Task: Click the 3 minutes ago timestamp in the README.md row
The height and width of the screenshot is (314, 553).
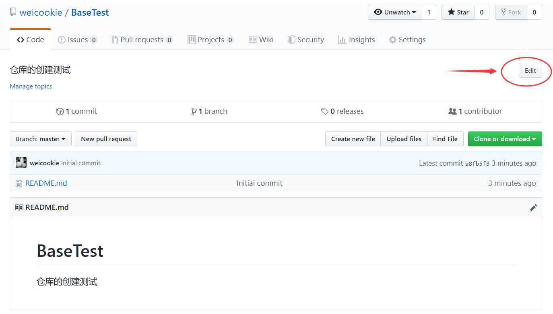Action: coord(512,183)
